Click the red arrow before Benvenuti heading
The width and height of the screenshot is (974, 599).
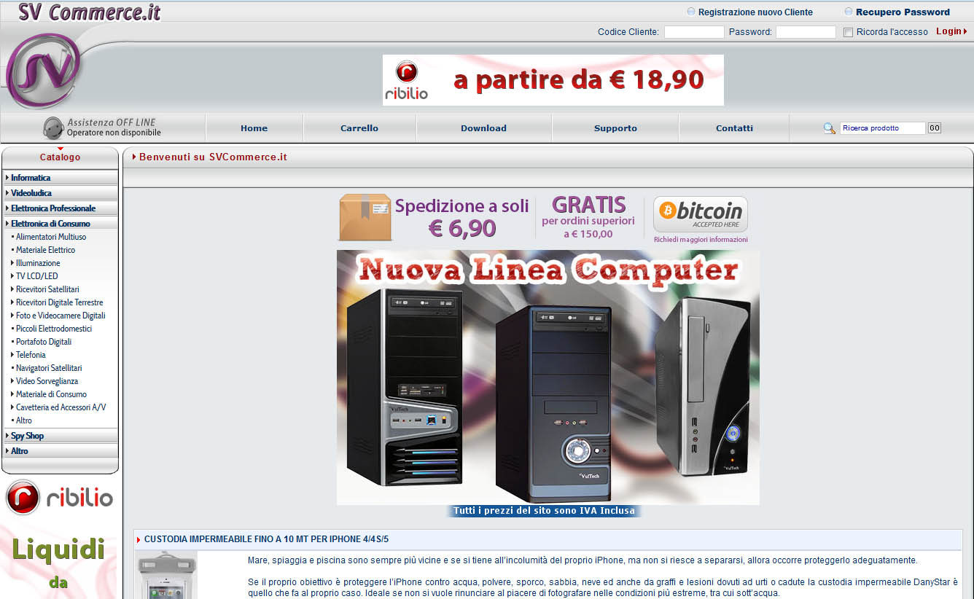coord(134,157)
